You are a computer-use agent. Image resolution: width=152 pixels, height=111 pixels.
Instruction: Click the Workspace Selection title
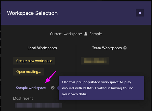pyautogui.click(x=32, y=13)
